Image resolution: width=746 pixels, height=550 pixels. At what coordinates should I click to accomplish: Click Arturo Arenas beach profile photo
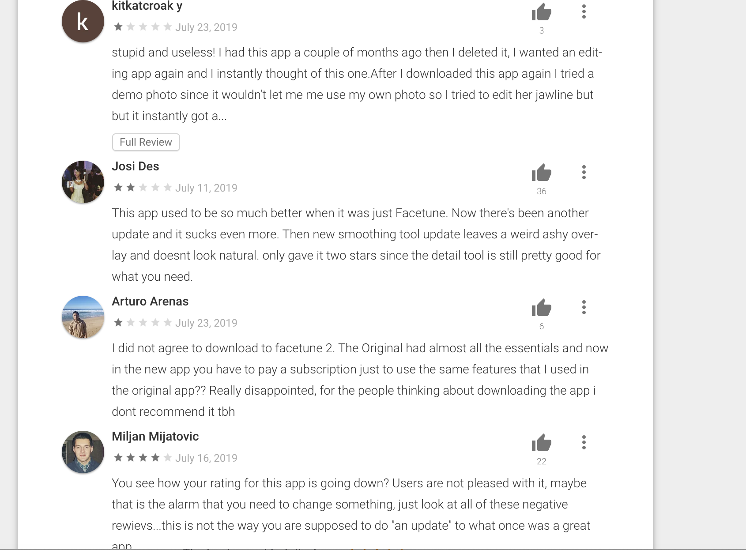pos(83,317)
